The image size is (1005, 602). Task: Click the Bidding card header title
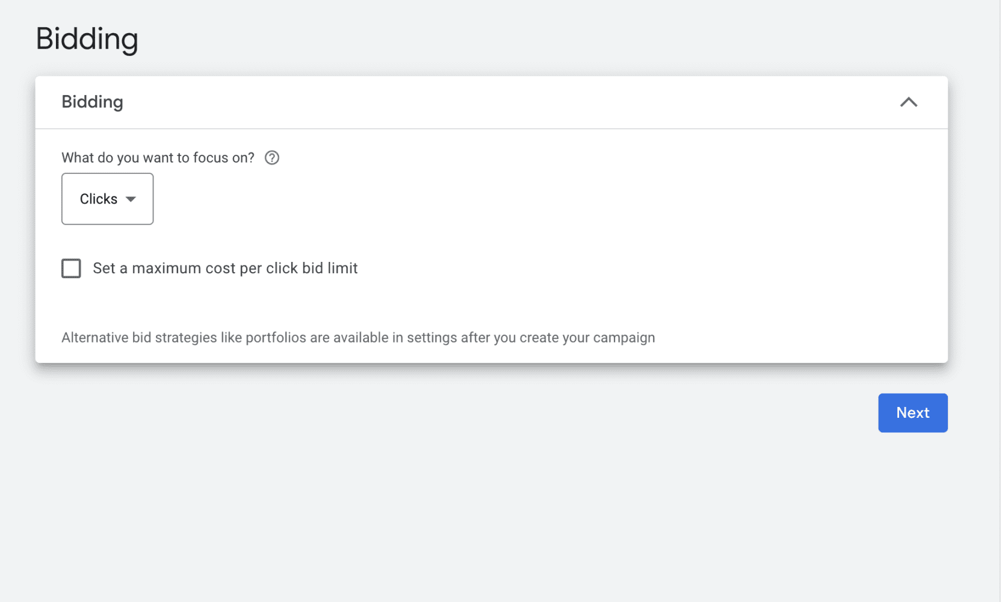92,102
